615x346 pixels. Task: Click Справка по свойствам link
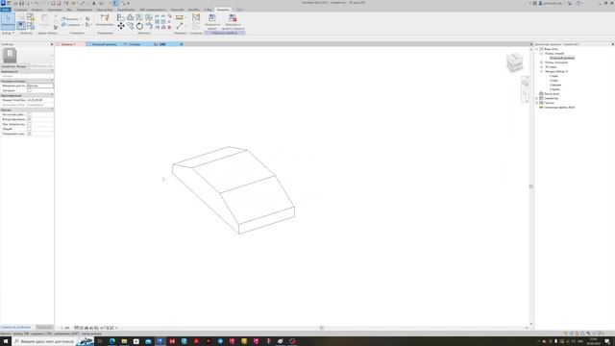tap(15, 327)
